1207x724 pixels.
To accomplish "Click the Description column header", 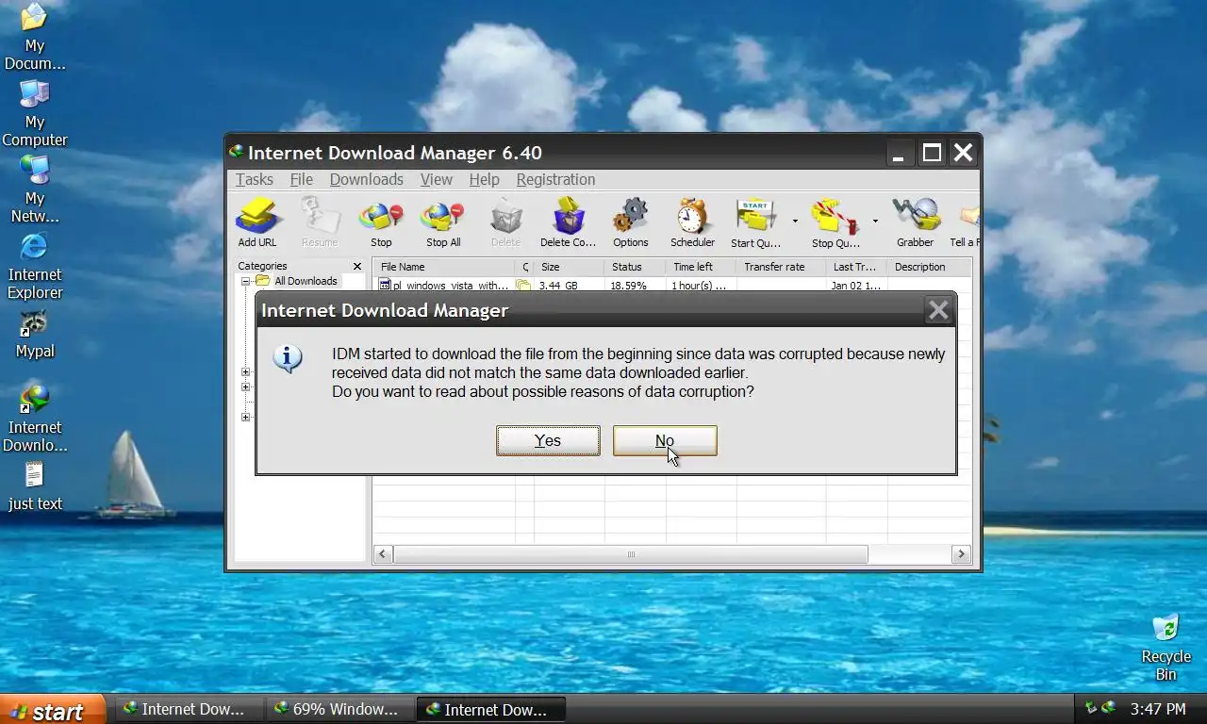I will click(x=929, y=267).
